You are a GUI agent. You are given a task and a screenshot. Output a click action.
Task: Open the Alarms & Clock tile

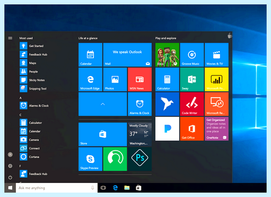pos(140,104)
